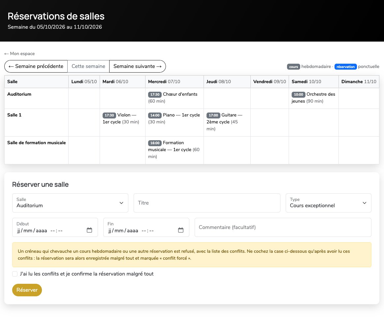384x328 pixels.
Task: Click the Mercredi 07/10 column header
Action: pos(175,82)
